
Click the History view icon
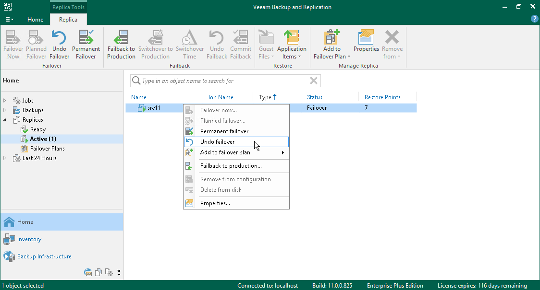pos(109,272)
